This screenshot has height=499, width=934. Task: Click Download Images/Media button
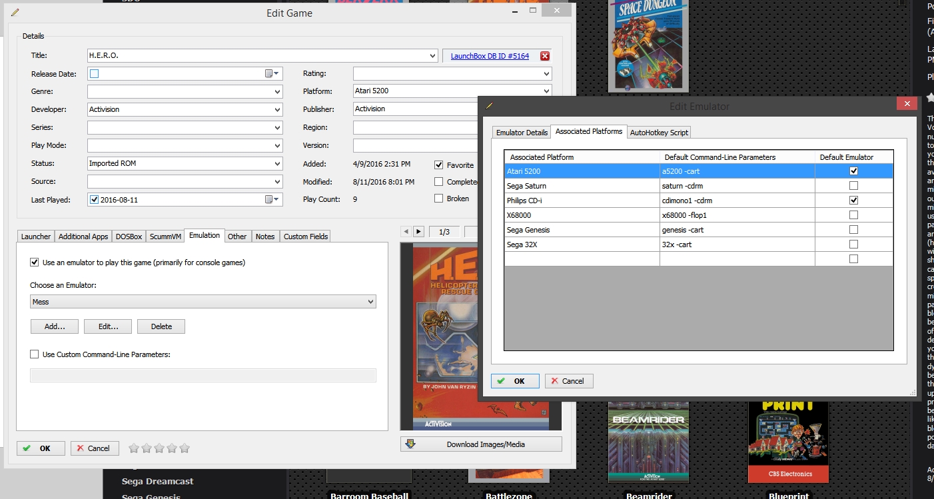tap(481, 444)
